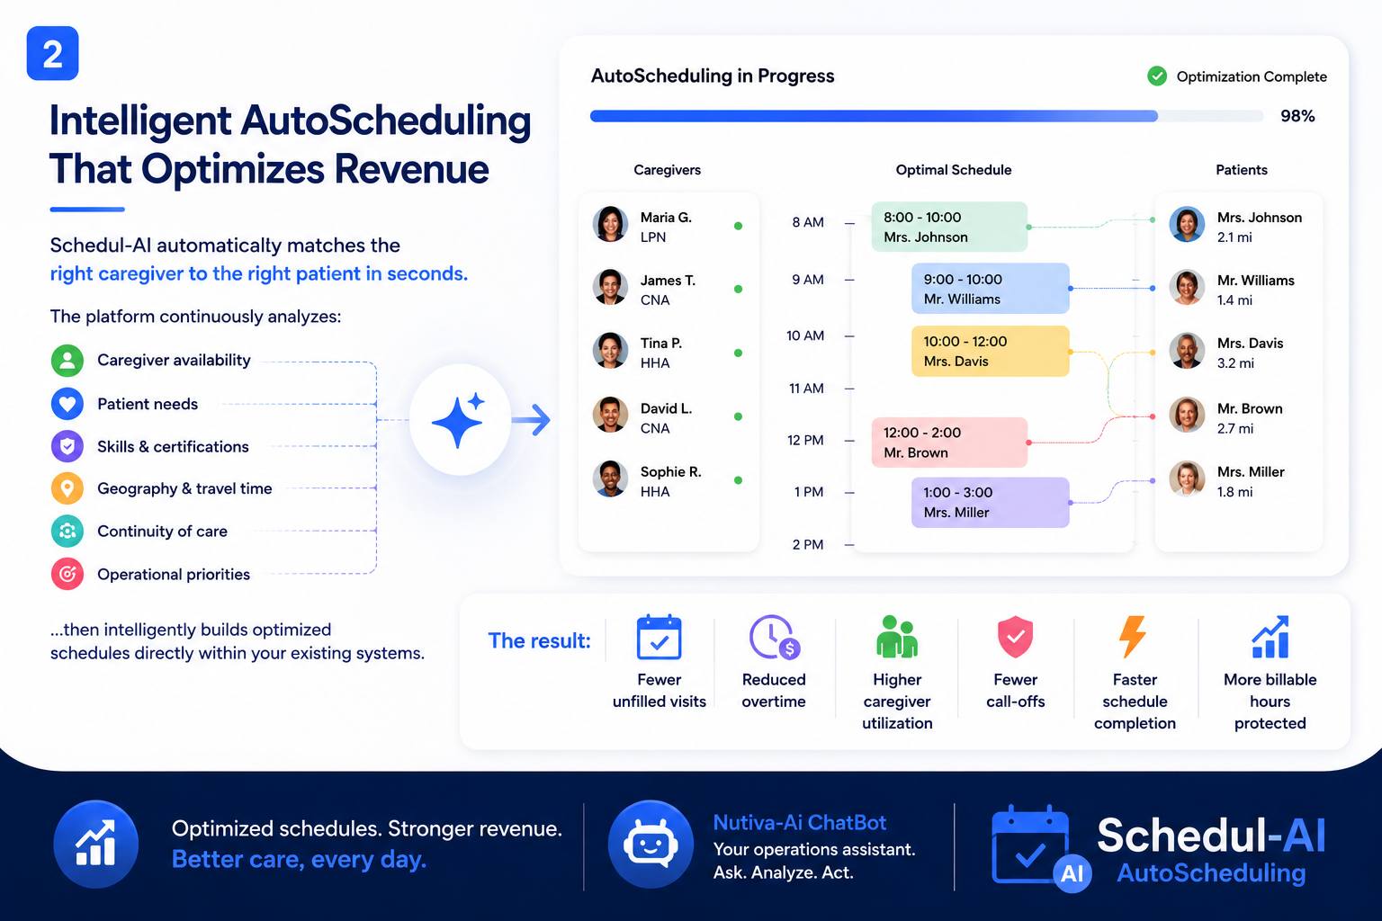Click the calendar icon above Fewer unfilled visits
Viewport: 1382px width, 921px height.
660,638
